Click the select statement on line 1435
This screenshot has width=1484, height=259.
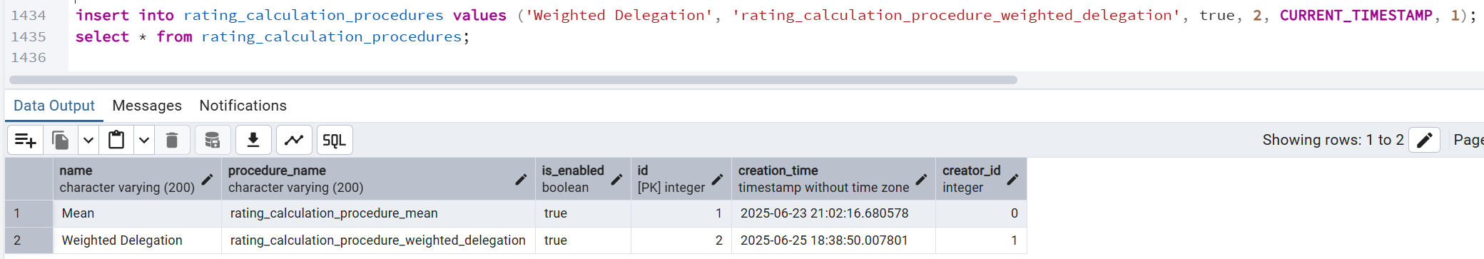pos(273,36)
